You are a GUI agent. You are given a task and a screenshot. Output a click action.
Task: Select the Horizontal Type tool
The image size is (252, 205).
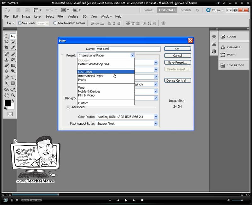click(13, 78)
